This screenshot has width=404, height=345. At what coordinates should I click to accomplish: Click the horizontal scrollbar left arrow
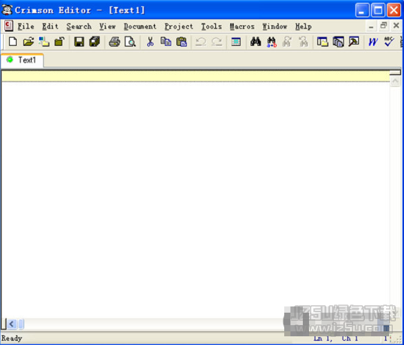click(x=12, y=324)
